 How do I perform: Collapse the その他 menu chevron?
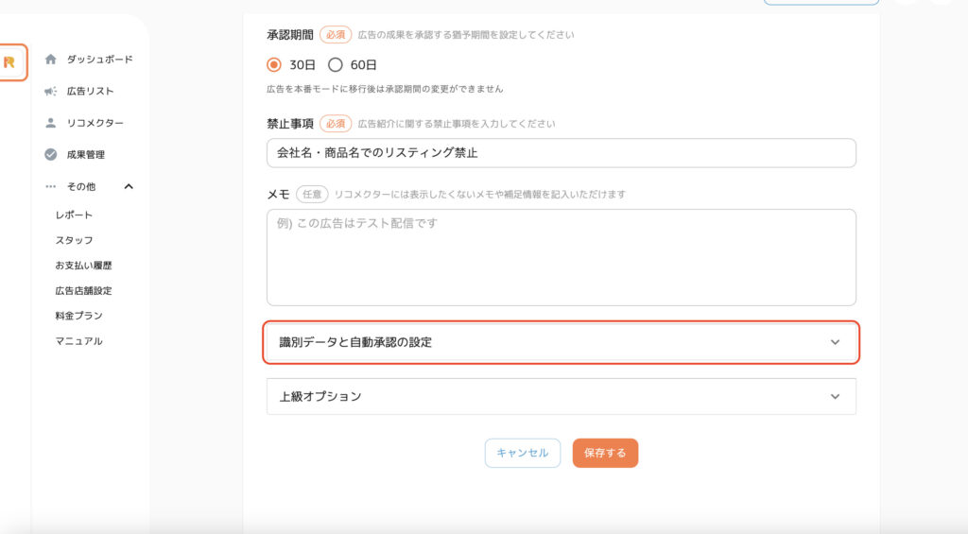[x=129, y=186]
